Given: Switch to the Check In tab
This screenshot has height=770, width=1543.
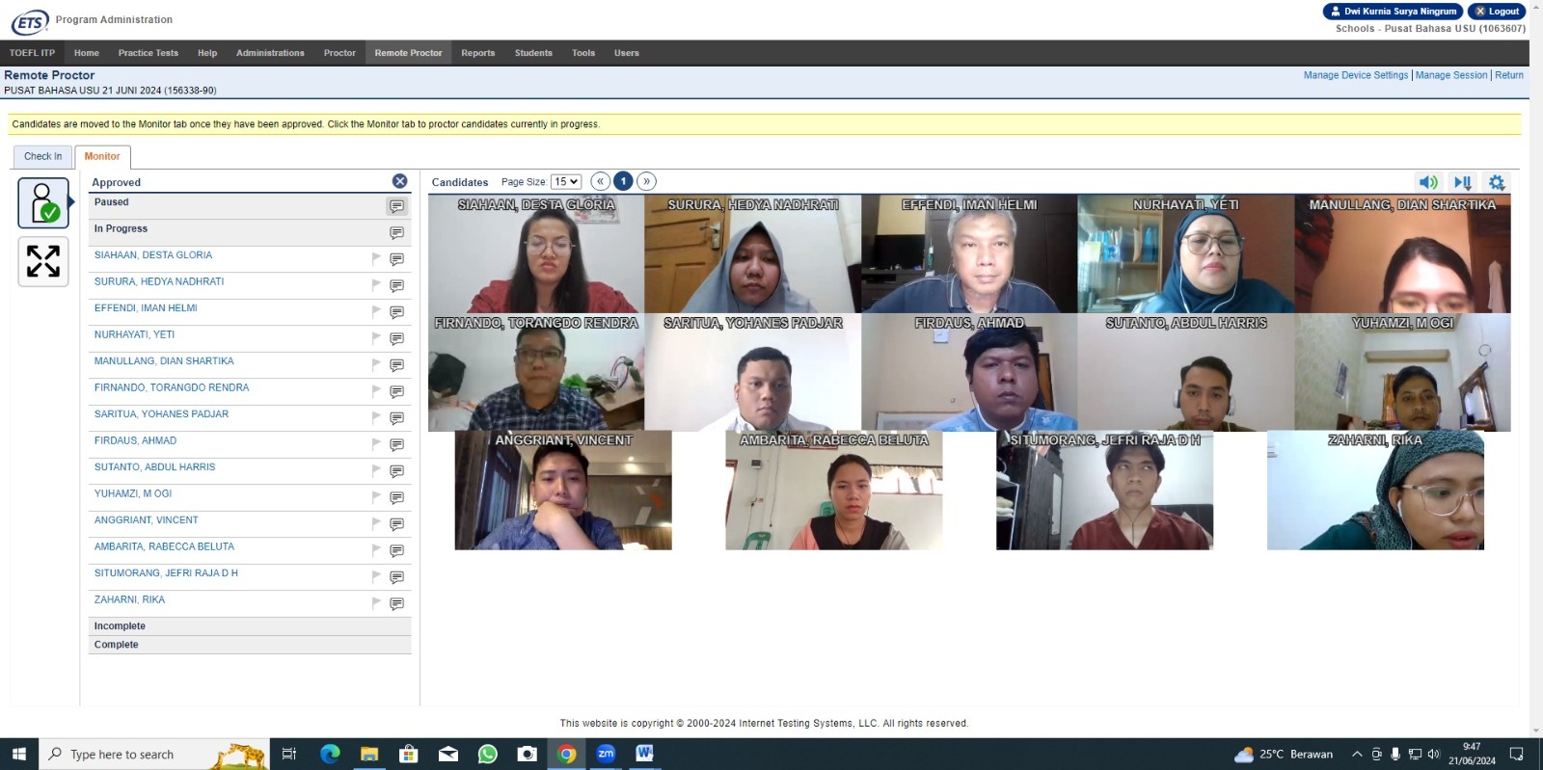Looking at the screenshot, I should point(42,156).
